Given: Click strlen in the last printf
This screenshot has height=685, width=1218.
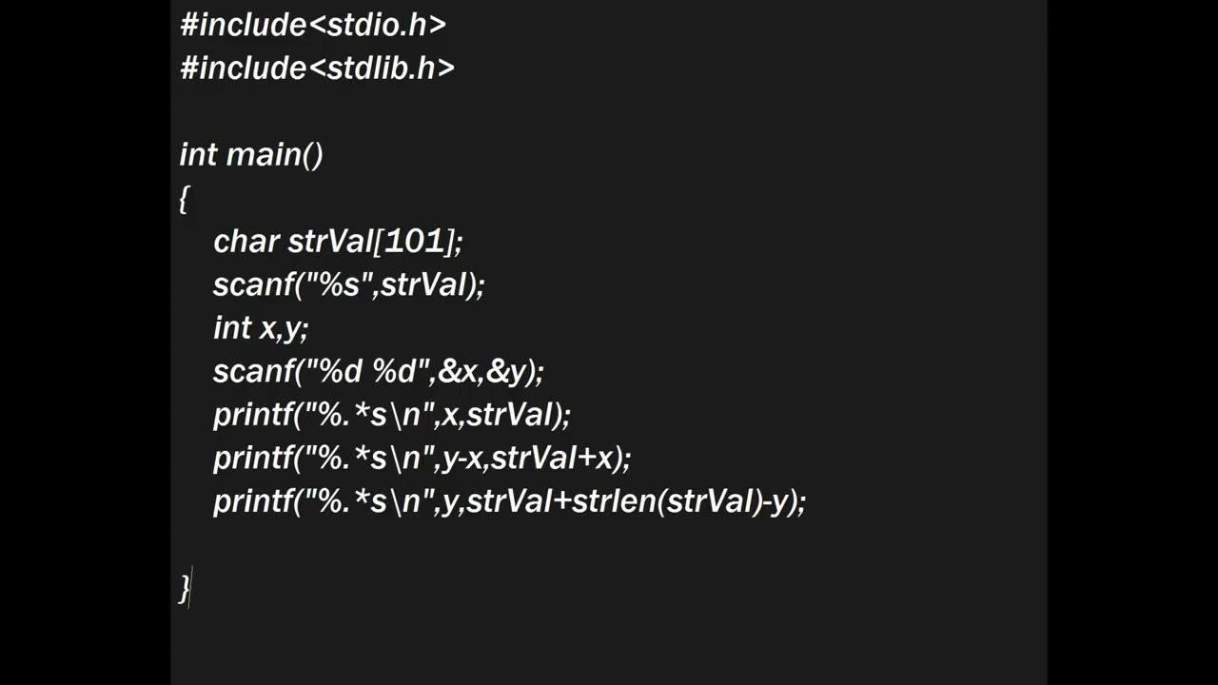Looking at the screenshot, I should (x=613, y=501).
